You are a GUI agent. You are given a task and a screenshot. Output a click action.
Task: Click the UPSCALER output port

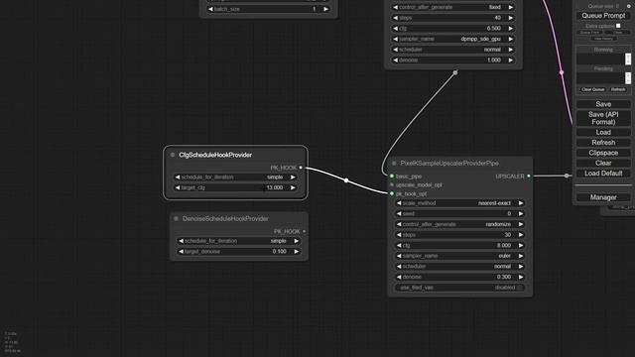529,177
